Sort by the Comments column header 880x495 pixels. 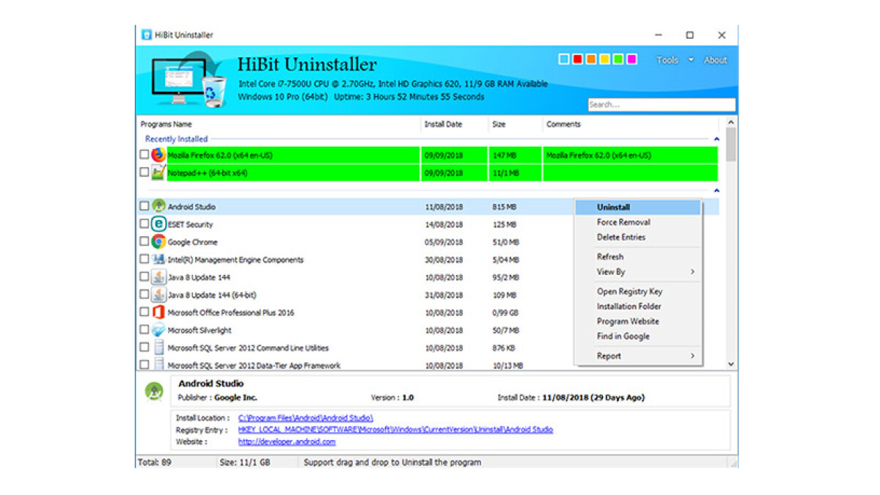[632, 125]
